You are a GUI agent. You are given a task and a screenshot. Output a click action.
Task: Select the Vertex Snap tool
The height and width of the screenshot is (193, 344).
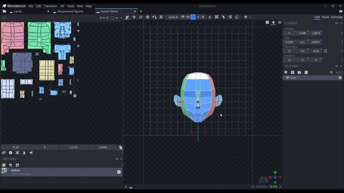point(154,17)
